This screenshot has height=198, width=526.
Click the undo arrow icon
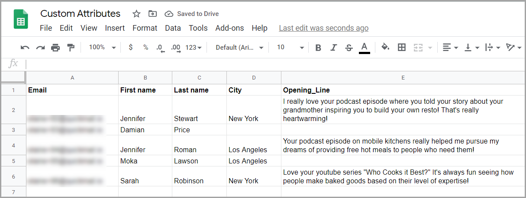pos(25,48)
